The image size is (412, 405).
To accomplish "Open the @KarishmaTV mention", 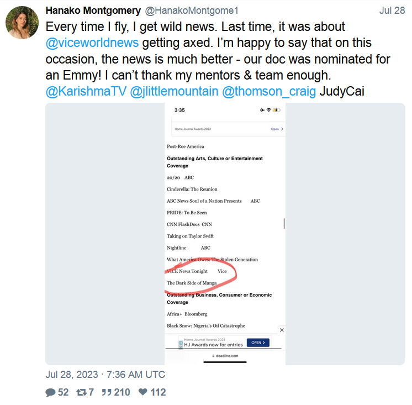I will click(x=85, y=91).
